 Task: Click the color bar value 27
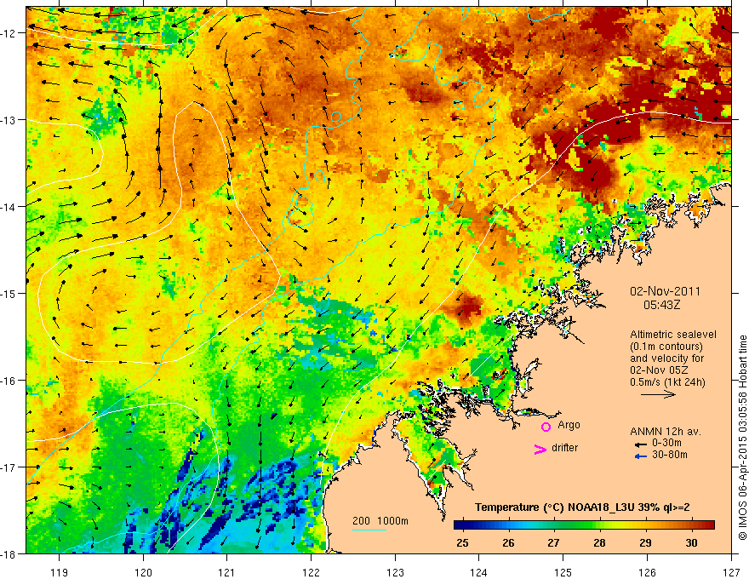click(553, 543)
